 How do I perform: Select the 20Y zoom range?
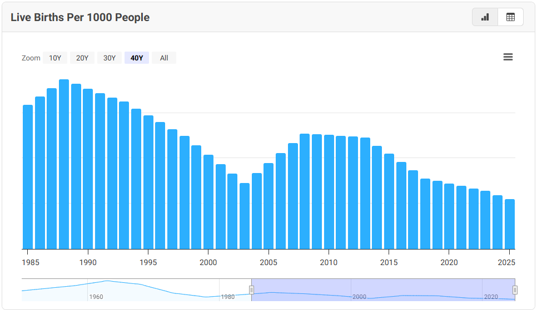coord(82,58)
